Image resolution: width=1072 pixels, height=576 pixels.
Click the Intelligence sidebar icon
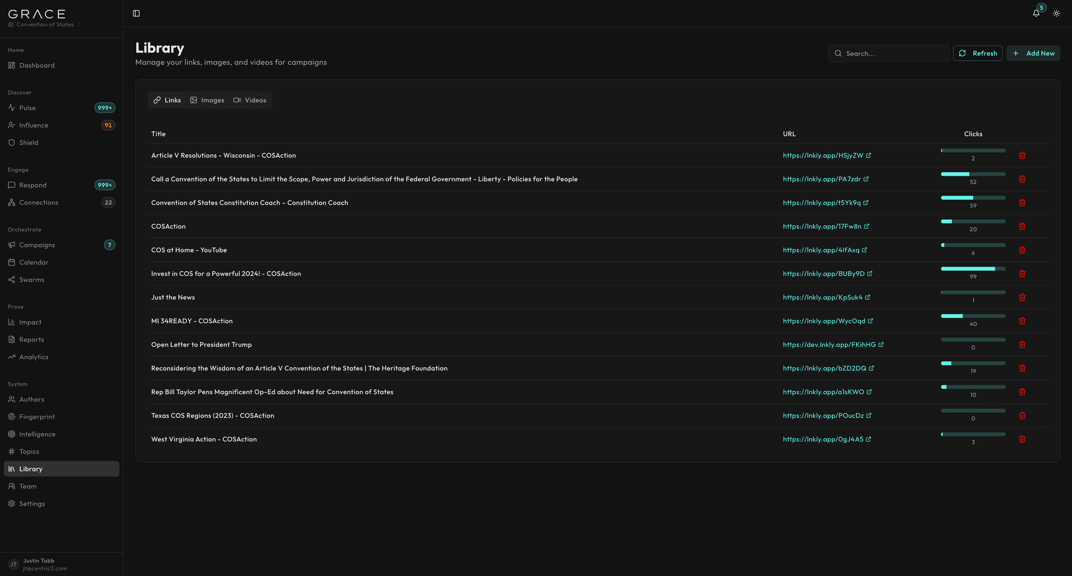click(12, 434)
